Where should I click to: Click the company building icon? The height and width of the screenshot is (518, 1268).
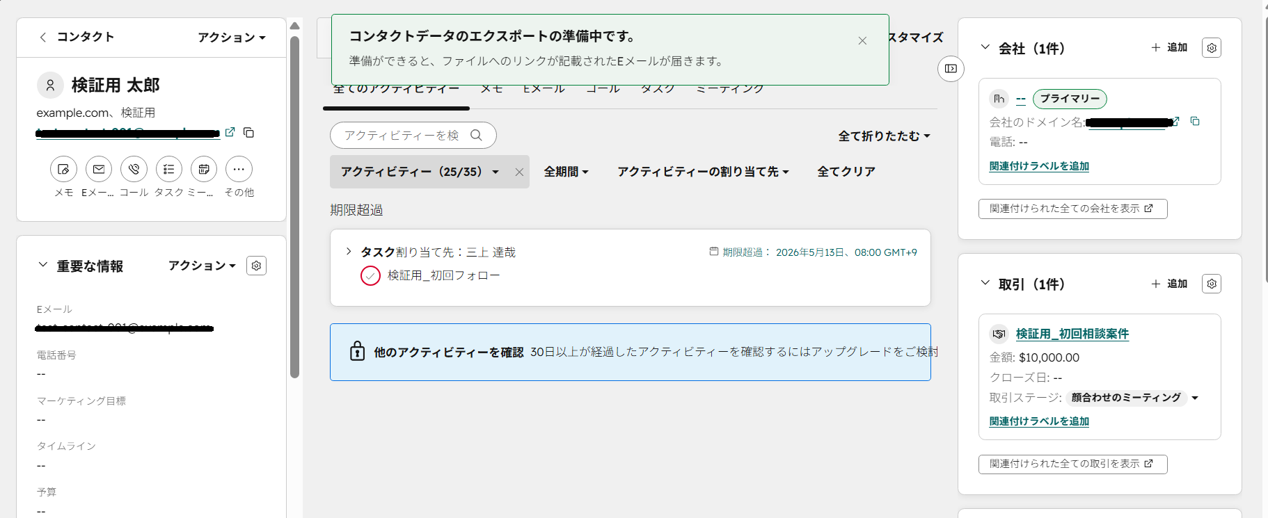pyautogui.click(x=999, y=99)
